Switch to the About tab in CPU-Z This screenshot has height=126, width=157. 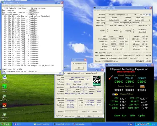click(94, 73)
